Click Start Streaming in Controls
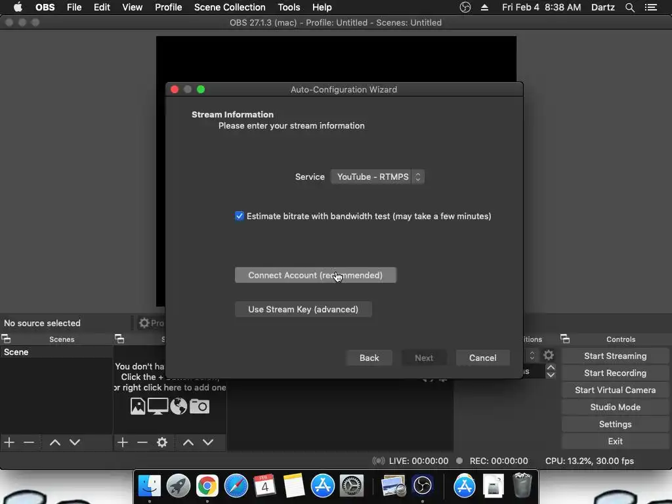The image size is (672, 504). coord(615,356)
